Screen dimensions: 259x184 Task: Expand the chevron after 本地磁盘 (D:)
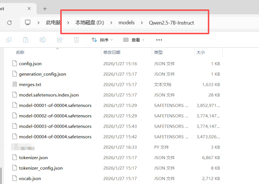coord(111,23)
